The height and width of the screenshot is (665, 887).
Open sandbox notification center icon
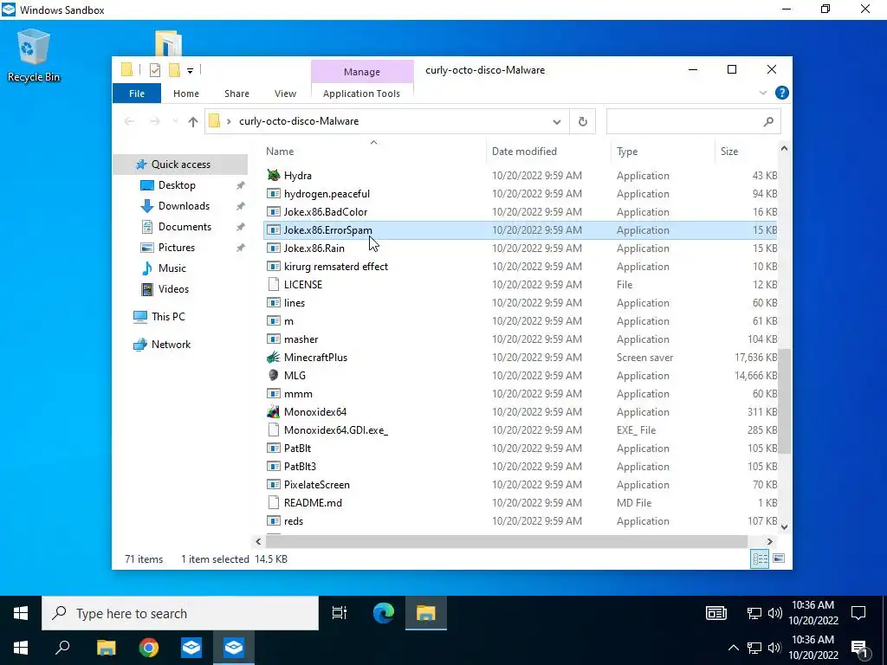858,613
